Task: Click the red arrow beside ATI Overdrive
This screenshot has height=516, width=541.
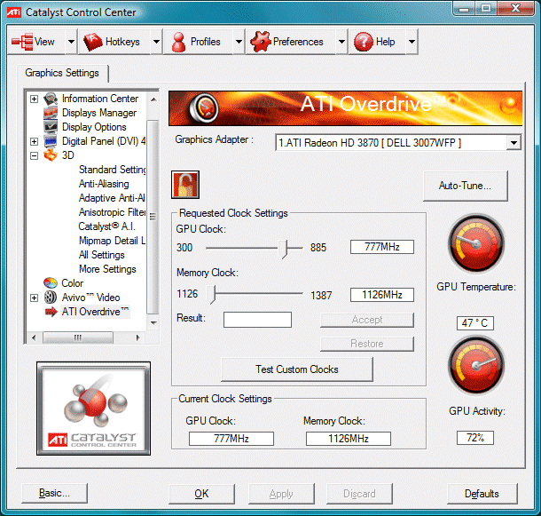Action: (51, 312)
